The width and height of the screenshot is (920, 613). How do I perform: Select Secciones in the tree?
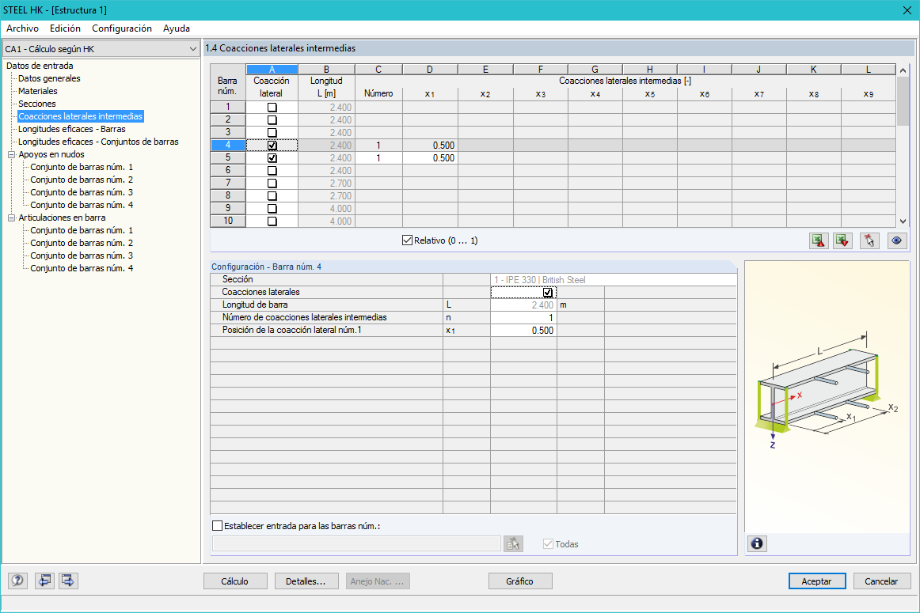coord(37,104)
